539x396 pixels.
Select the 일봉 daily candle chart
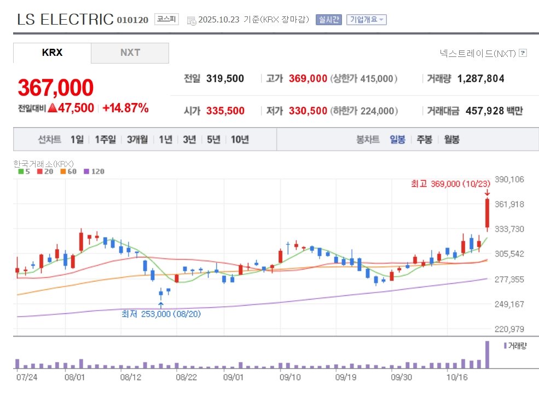pos(397,139)
